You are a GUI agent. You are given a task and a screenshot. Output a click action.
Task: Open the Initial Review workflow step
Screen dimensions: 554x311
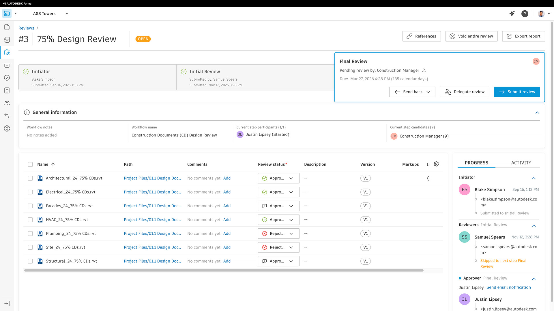coord(255,77)
